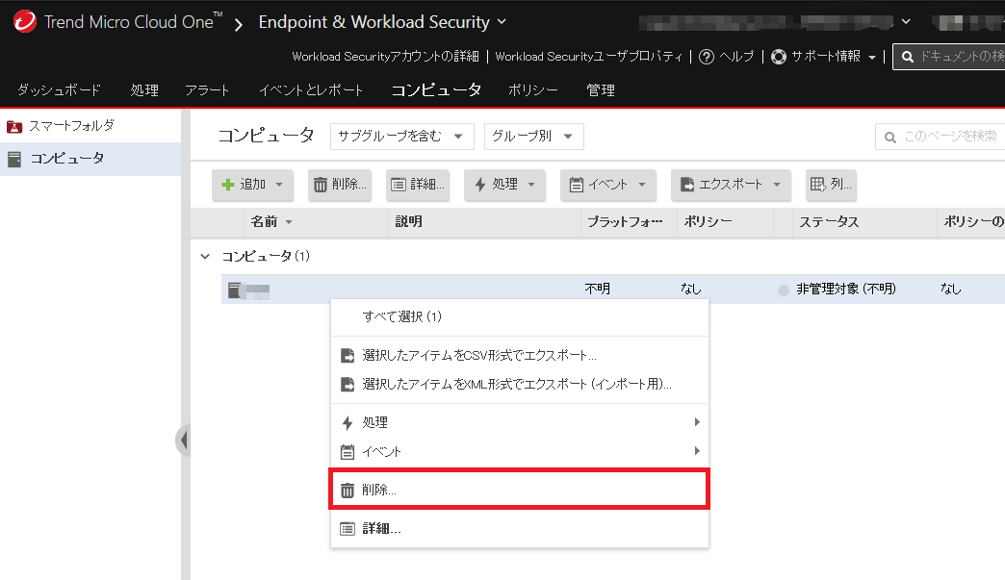This screenshot has width=1005, height=580.
Task: Click the gray status dot of 非管理対象
Action: pyautogui.click(x=784, y=290)
